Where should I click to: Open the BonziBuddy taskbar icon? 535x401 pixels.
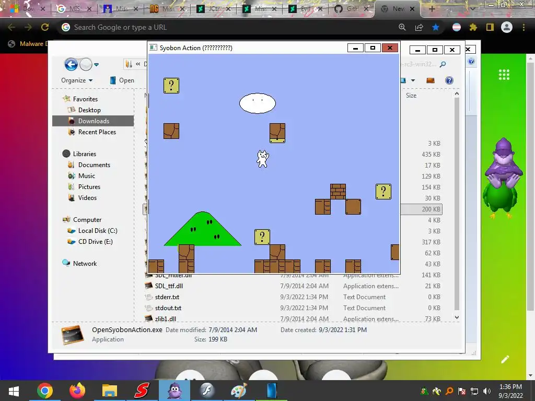(175, 391)
